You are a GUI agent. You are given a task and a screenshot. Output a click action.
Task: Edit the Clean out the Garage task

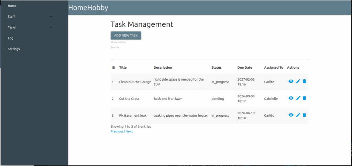(x=298, y=81)
